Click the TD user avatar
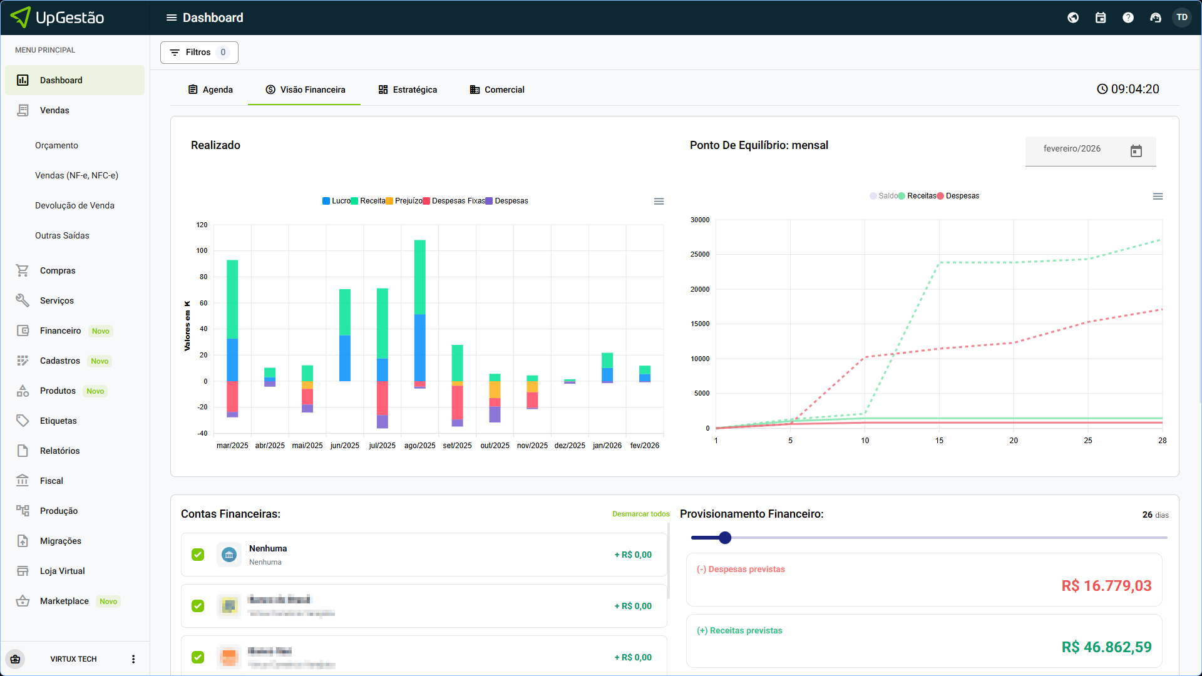This screenshot has width=1202, height=676. (1182, 18)
